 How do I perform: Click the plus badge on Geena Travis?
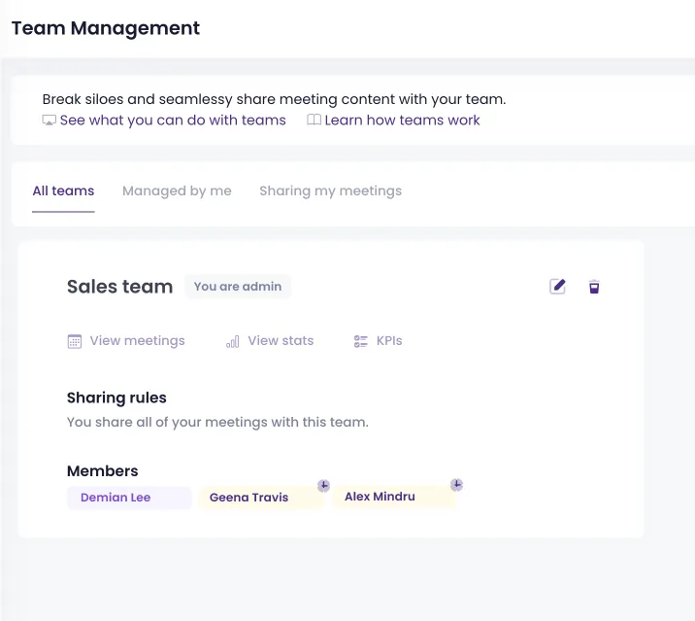pyautogui.click(x=323, y=486)
